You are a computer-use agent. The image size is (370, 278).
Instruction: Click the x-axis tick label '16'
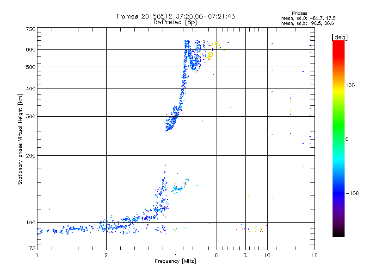click(314, 255)
